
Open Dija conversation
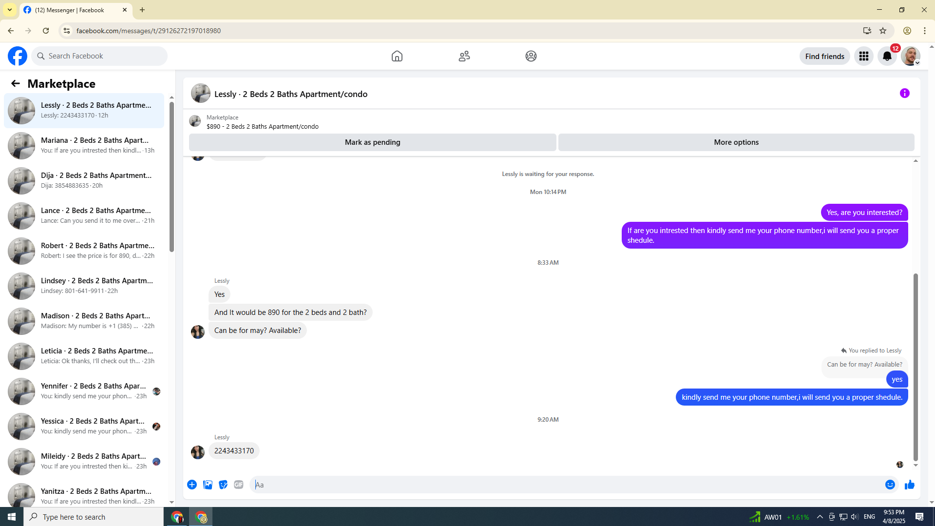pos(84,181)
